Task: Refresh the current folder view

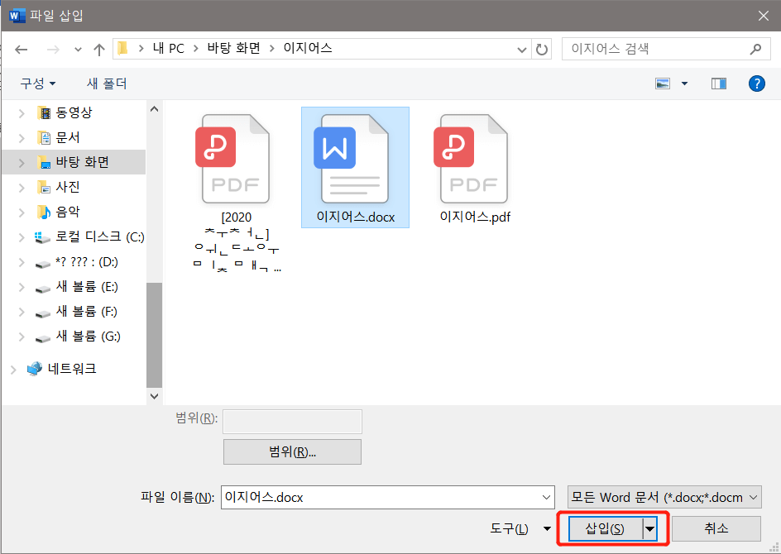Action: pos(542,49)
